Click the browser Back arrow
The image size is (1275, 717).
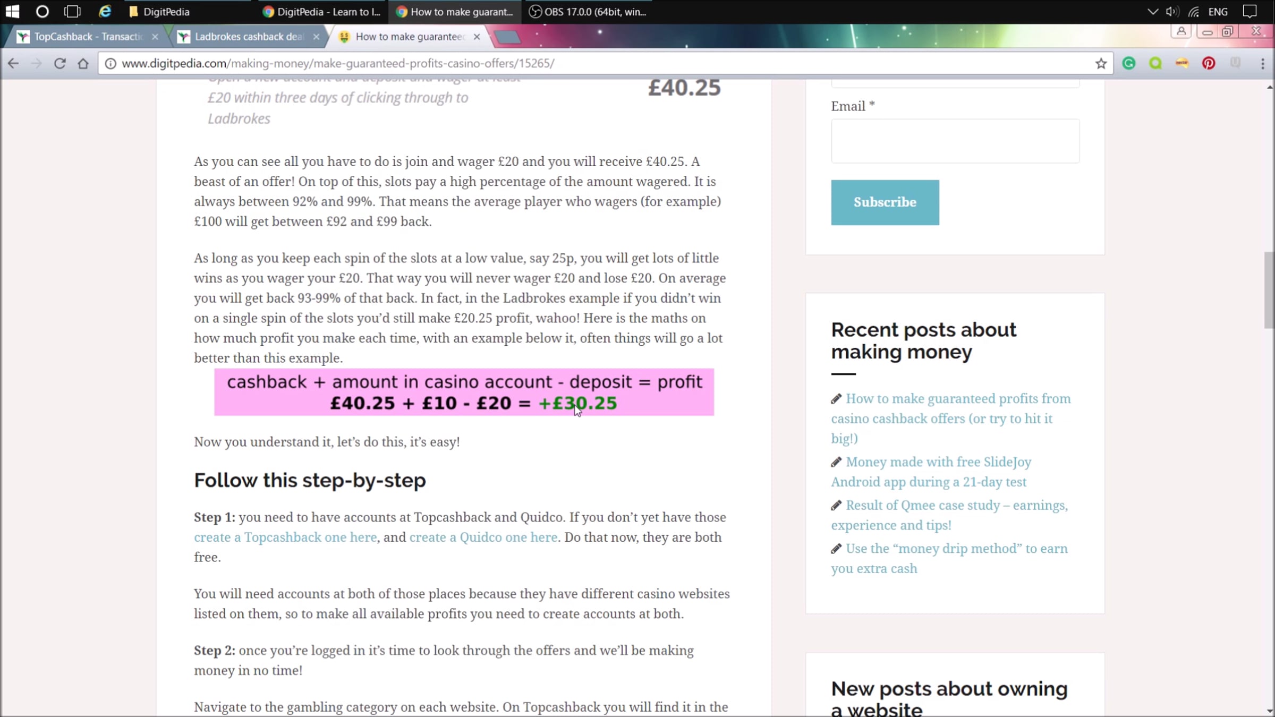(x=13, y=64)
